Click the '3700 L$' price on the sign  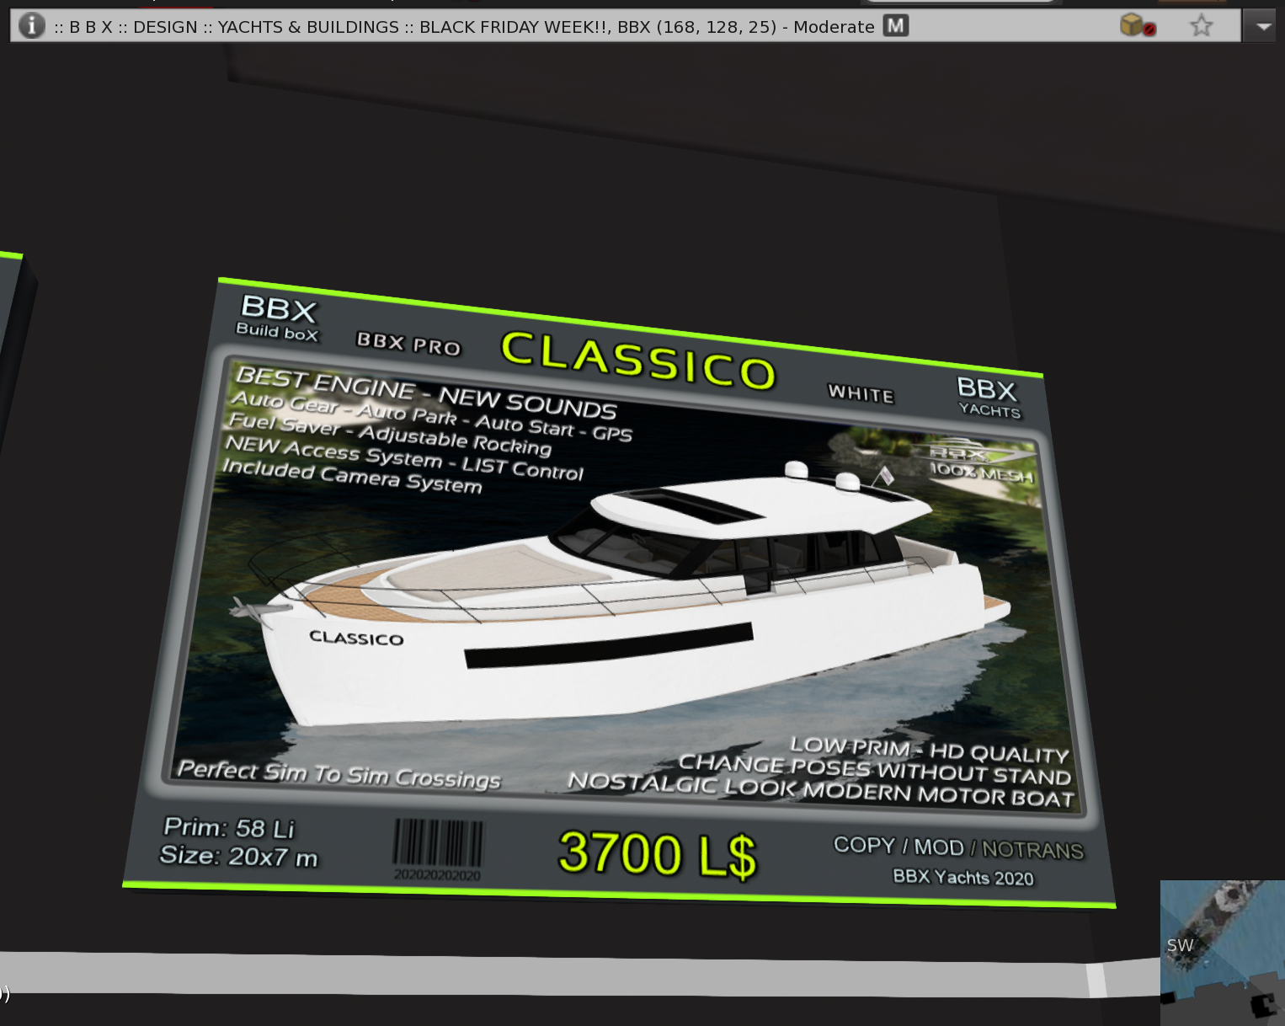point(658,854)
